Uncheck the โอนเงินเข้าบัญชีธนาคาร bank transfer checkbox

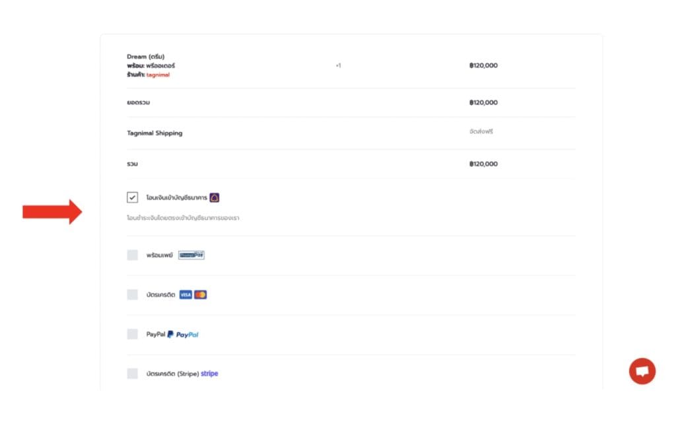point(133,197)
